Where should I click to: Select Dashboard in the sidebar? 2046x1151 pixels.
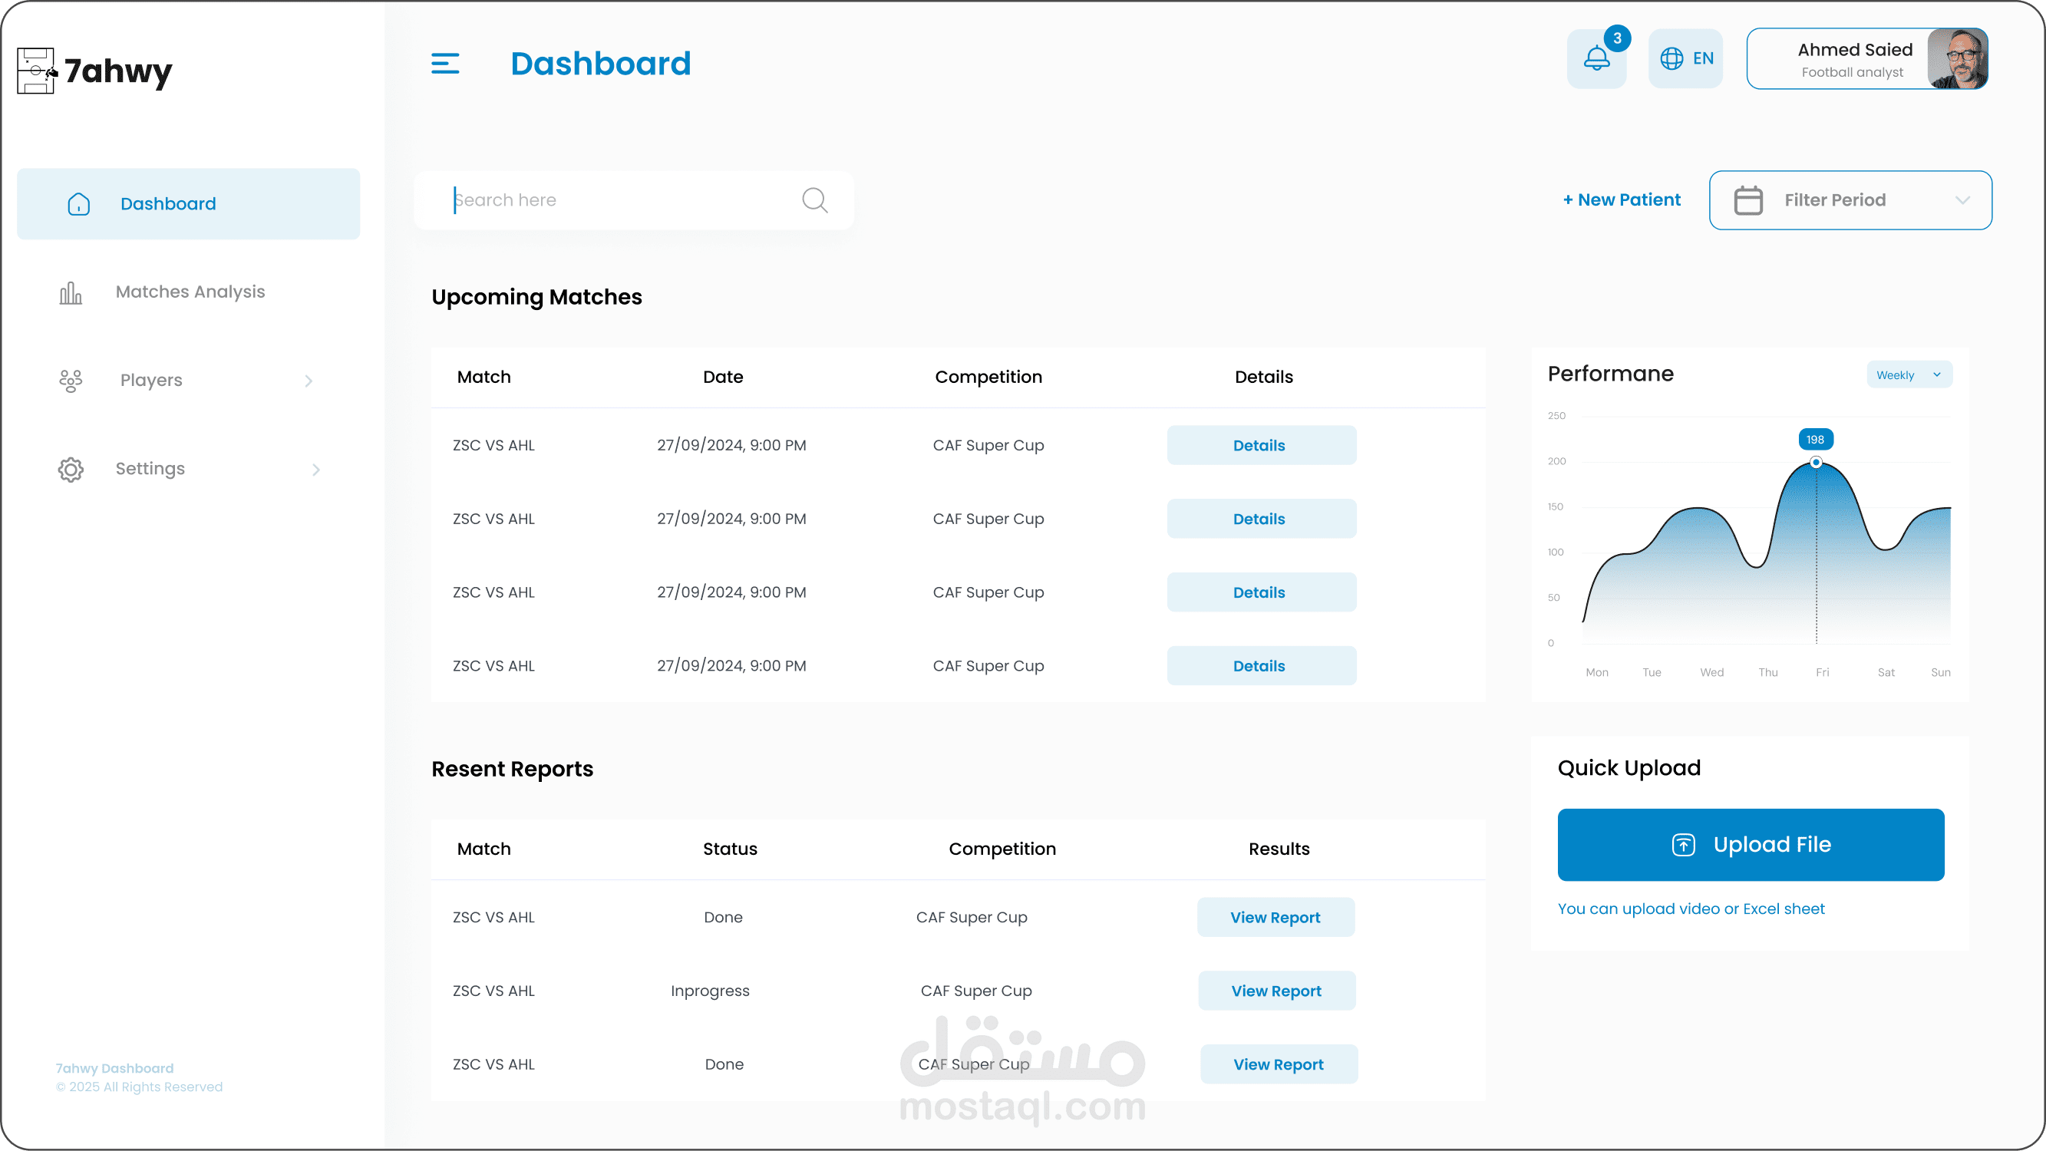point(188,204)
